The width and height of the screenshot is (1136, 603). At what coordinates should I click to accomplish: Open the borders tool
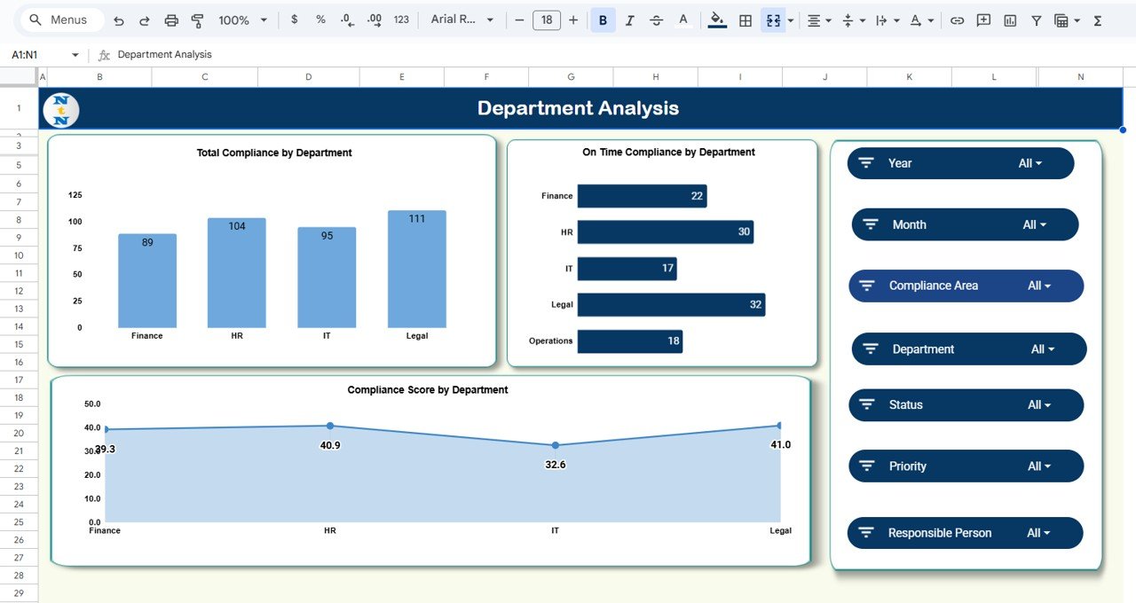click(745, 19)
